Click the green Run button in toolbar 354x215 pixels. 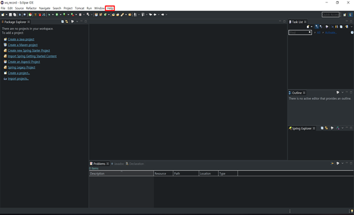(57, 15)
